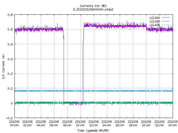Click the x-axis tick '221208 12:00'
Viewport: 178px width, 133px height.
tap(93, 124)
